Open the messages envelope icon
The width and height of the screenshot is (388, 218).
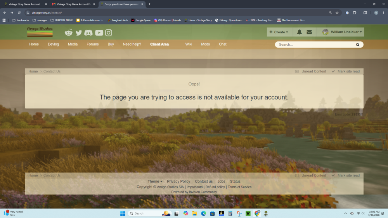(x=309, y=32)
